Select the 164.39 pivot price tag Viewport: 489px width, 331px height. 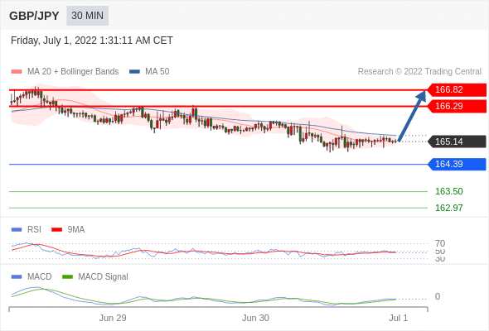coord(457,164)
